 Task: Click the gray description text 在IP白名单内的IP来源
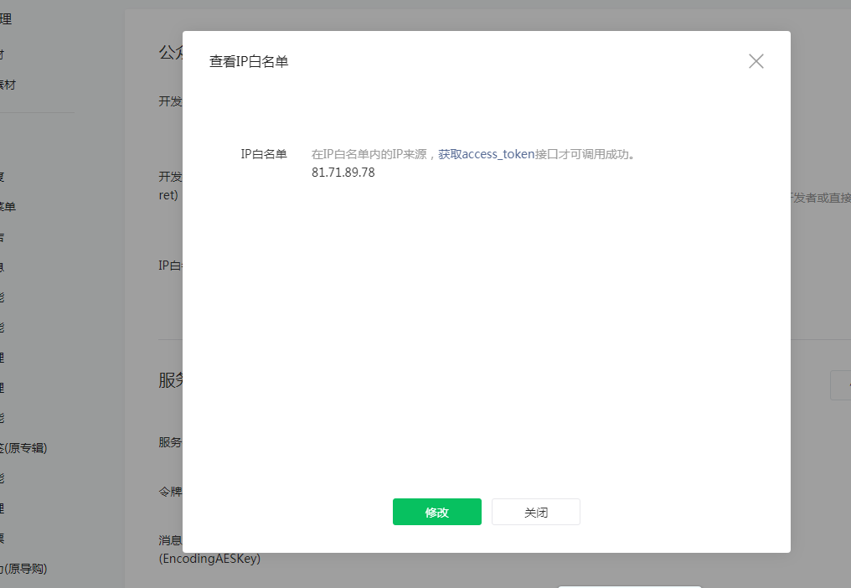pos(369,154)
